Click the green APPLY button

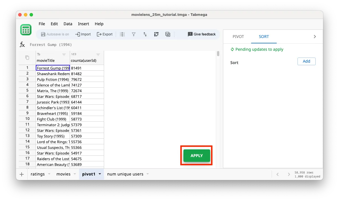(x=196, y=155)
